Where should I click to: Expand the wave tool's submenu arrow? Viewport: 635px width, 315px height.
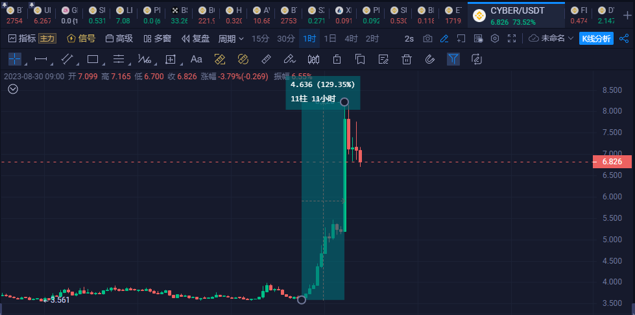(155, 64)
